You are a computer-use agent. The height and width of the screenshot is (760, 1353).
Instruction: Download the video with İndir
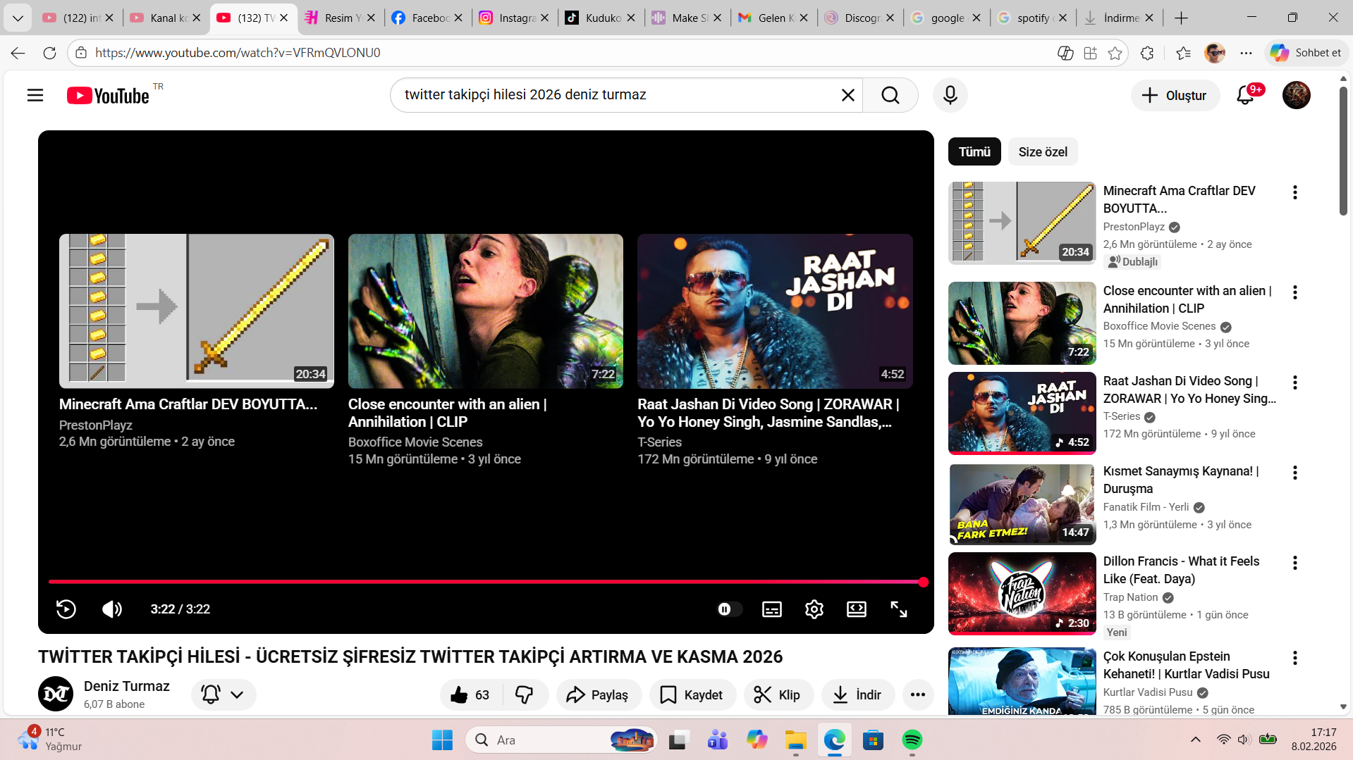[858, 695]
